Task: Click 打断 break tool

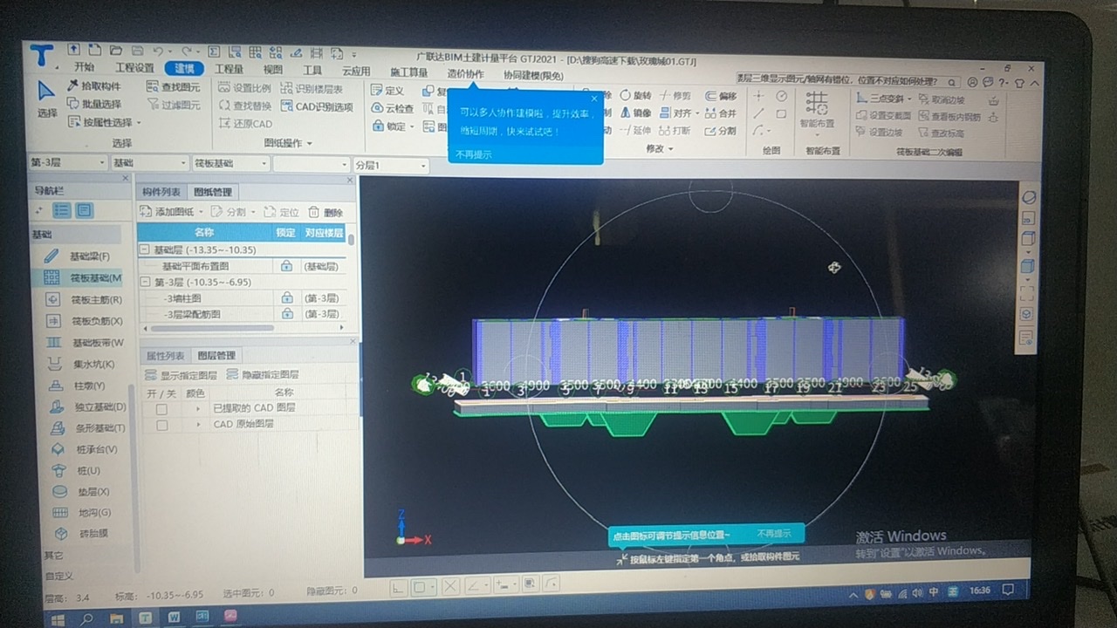Action: [x=675, y=131]
